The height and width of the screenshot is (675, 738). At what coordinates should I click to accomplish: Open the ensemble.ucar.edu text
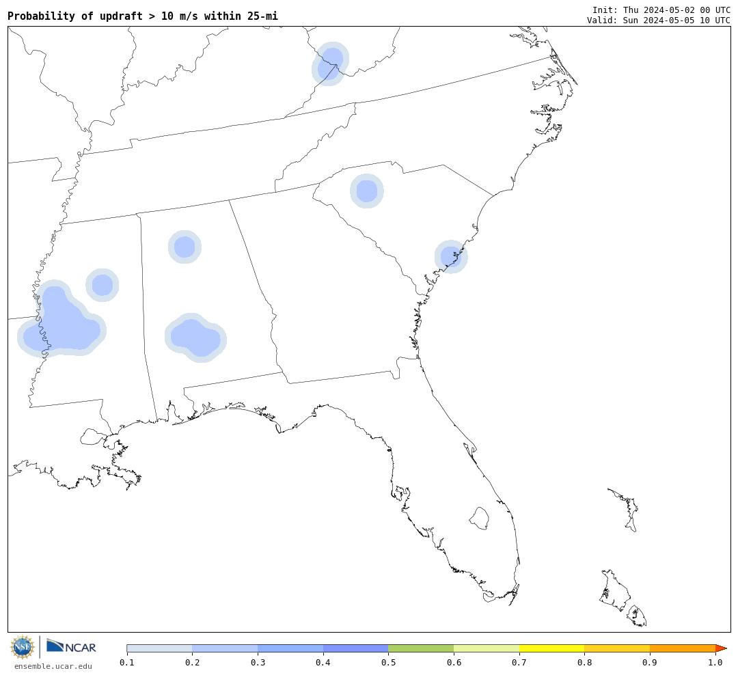pos(53,666)
